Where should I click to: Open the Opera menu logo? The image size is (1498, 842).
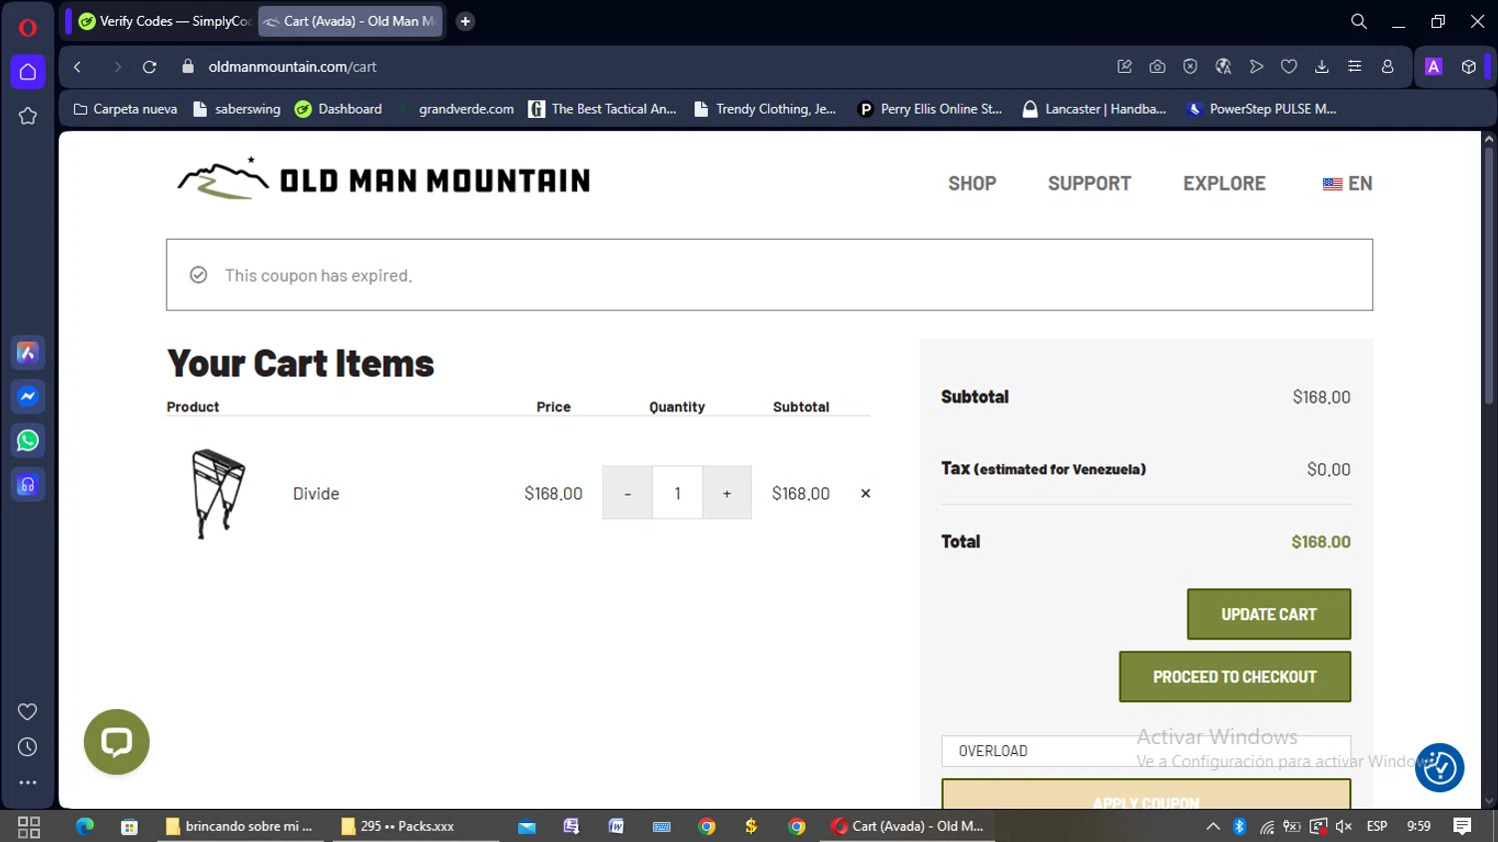28,27
